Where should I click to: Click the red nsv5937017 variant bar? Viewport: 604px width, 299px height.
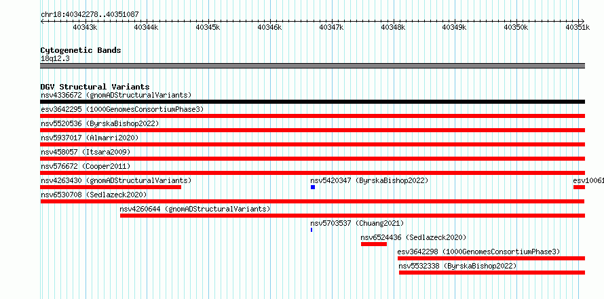(x=312, y=144)
